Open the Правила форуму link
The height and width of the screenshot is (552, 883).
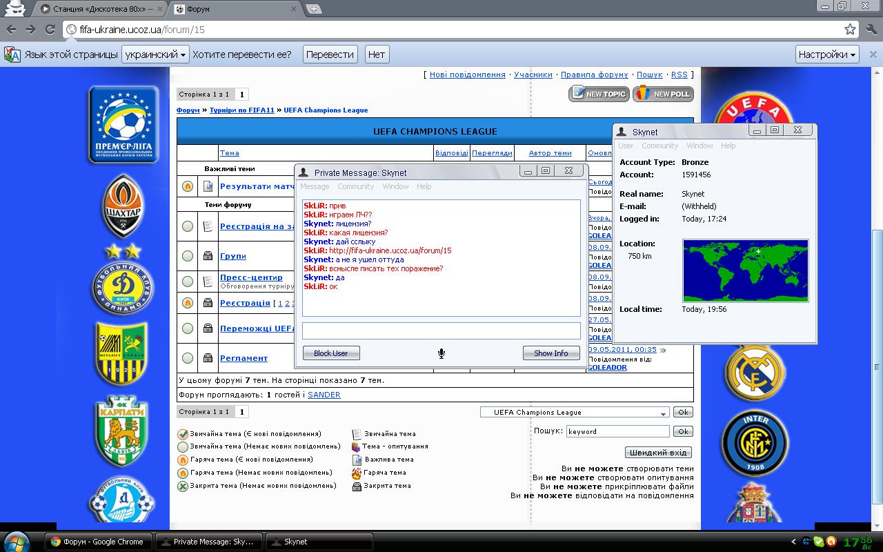pyautogui.click(x=595, y=75)
